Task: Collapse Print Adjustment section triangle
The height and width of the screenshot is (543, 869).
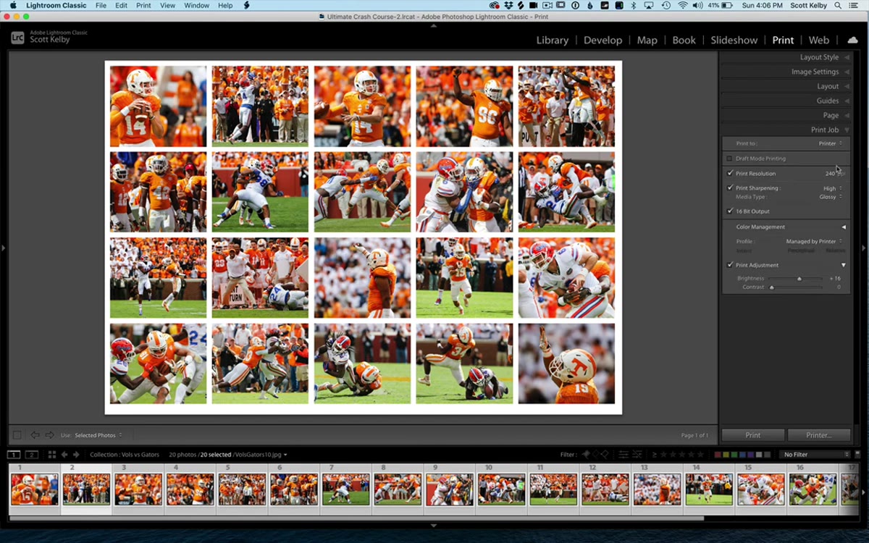Action: (x=843, y=265)
